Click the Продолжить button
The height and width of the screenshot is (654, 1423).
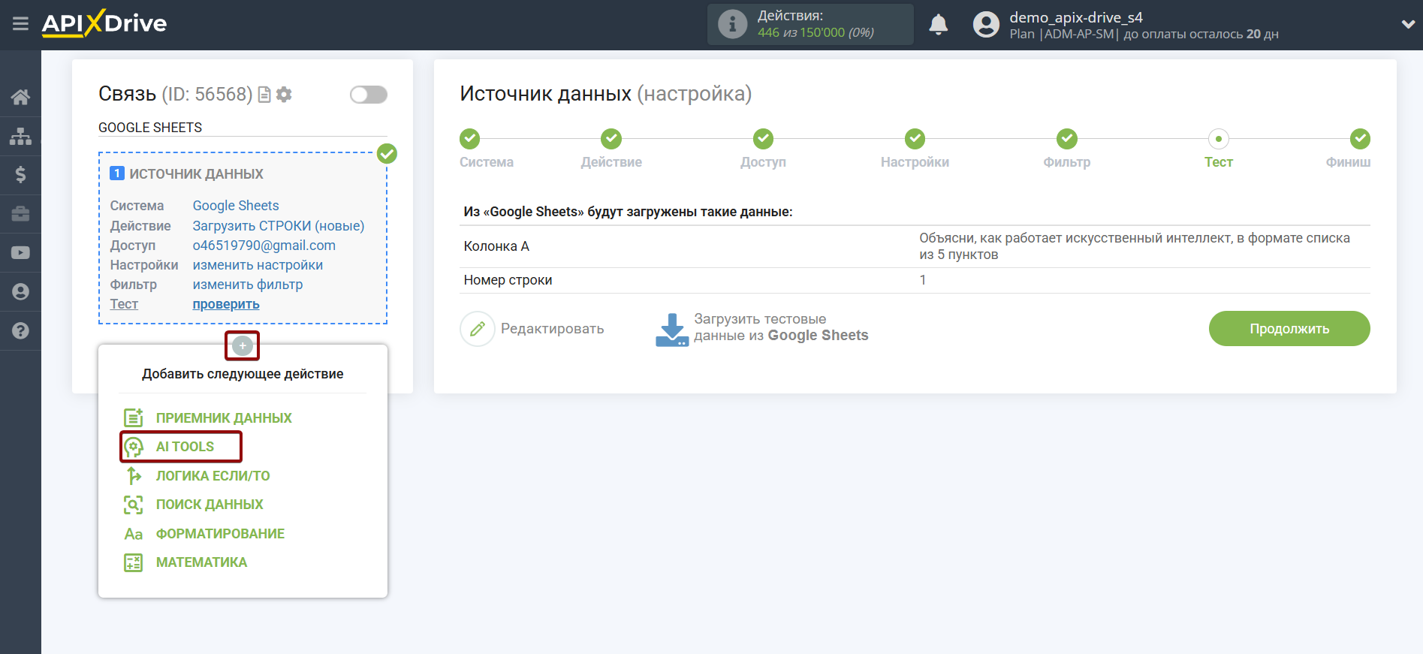click(x=1289, y=329)
